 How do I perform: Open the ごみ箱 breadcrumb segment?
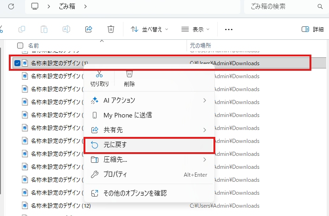(x=67, y=6)
